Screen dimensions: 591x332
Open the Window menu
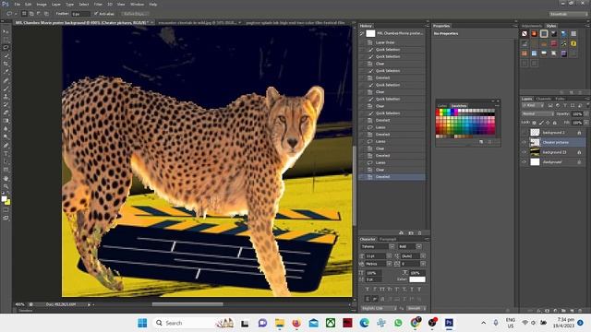tap(137, 4)
